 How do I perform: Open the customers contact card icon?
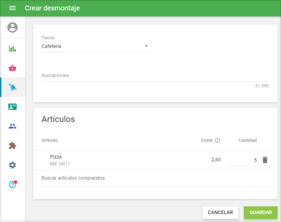point(13,107)
